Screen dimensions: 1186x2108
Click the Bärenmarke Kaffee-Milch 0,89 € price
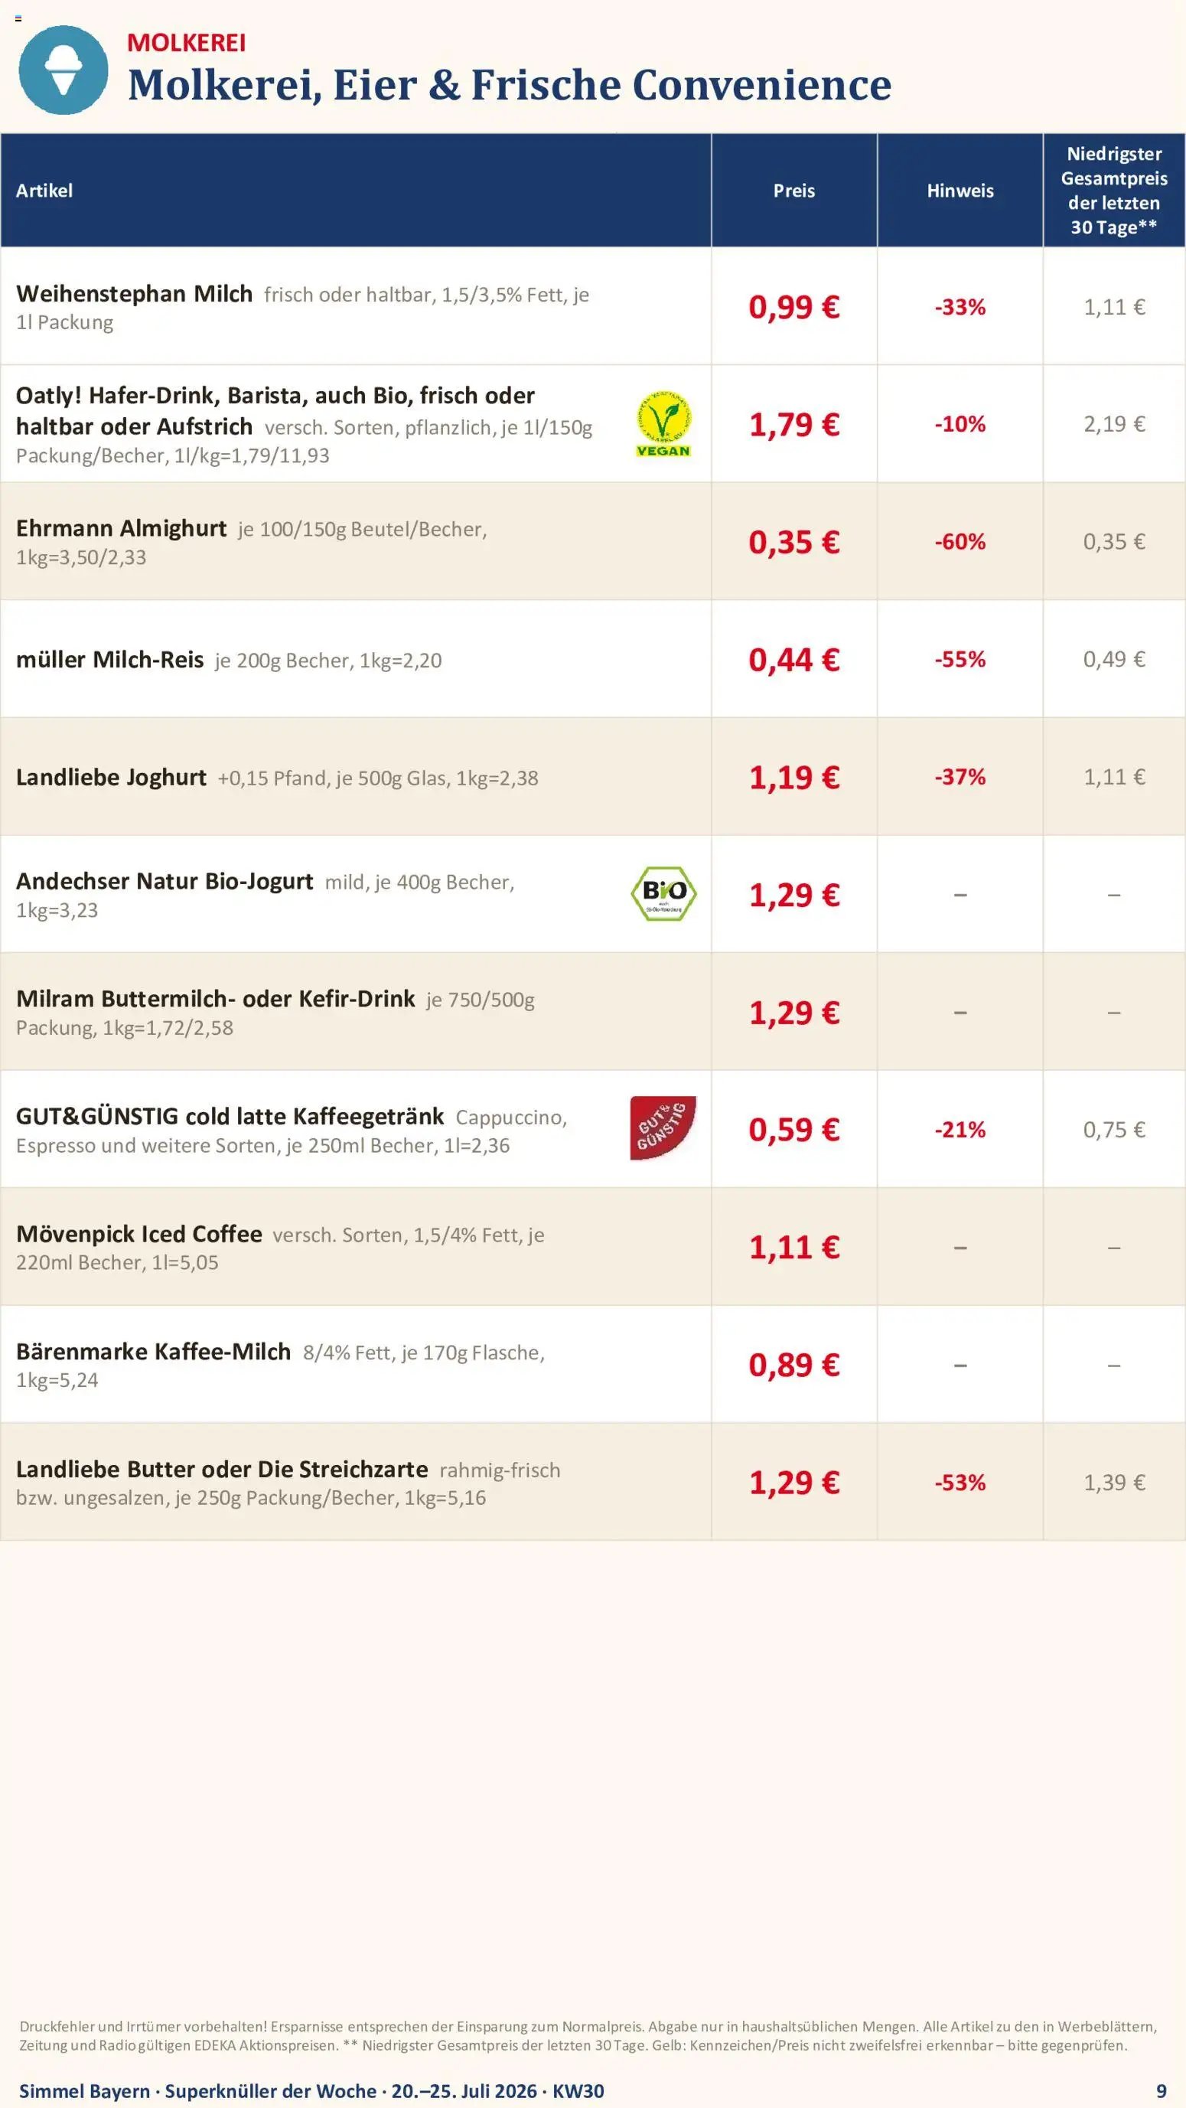point(794,1365)
